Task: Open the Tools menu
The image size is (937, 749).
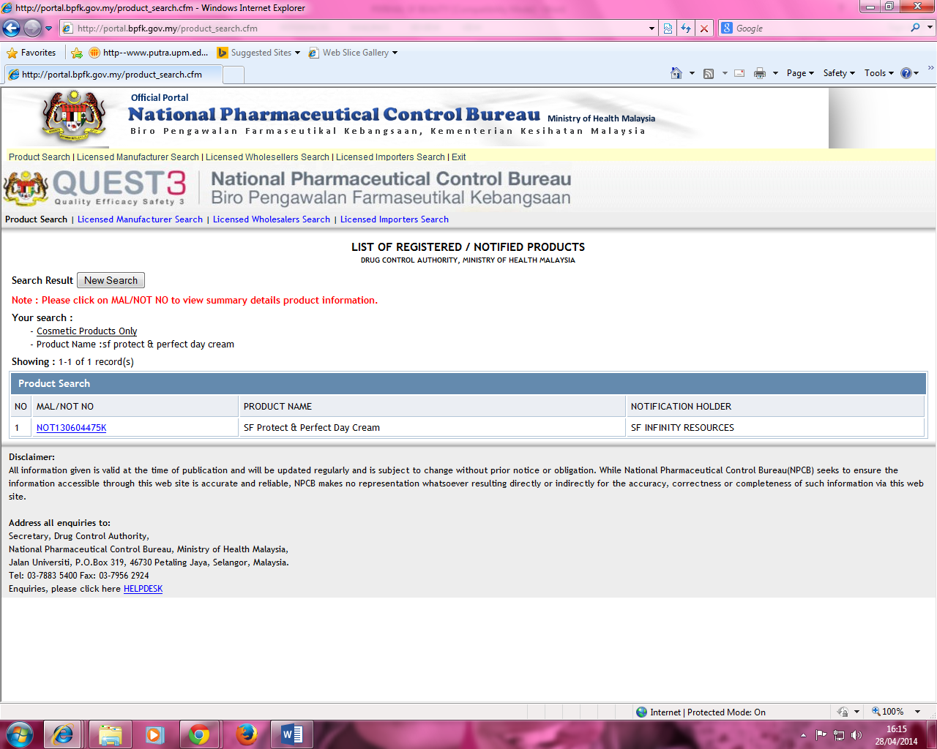Action: 879,73
